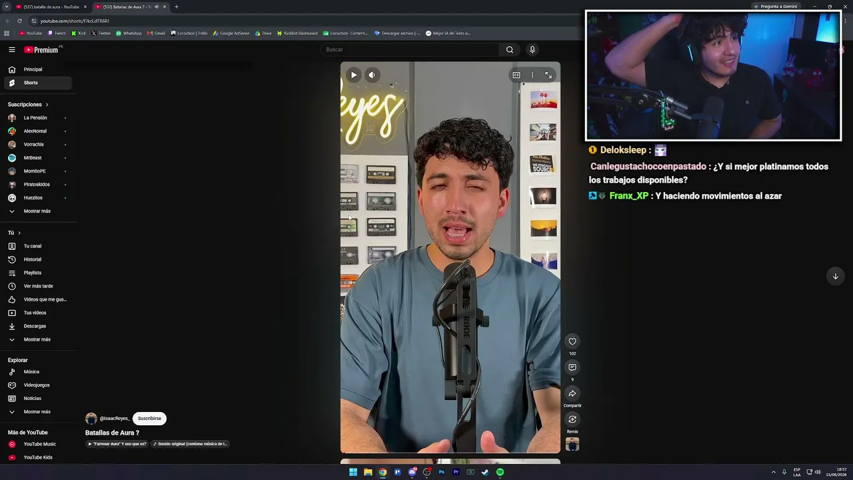Open the tab search dropdown
This screenshot has height=480, width=853.
tap(6, 7)
